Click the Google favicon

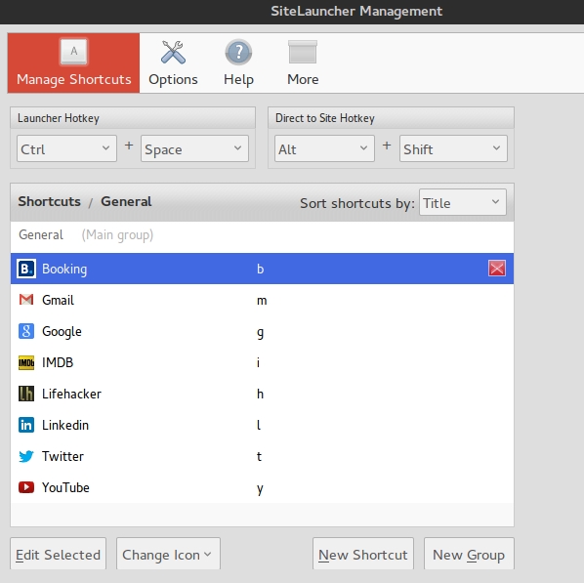click(x=26, y=331)
